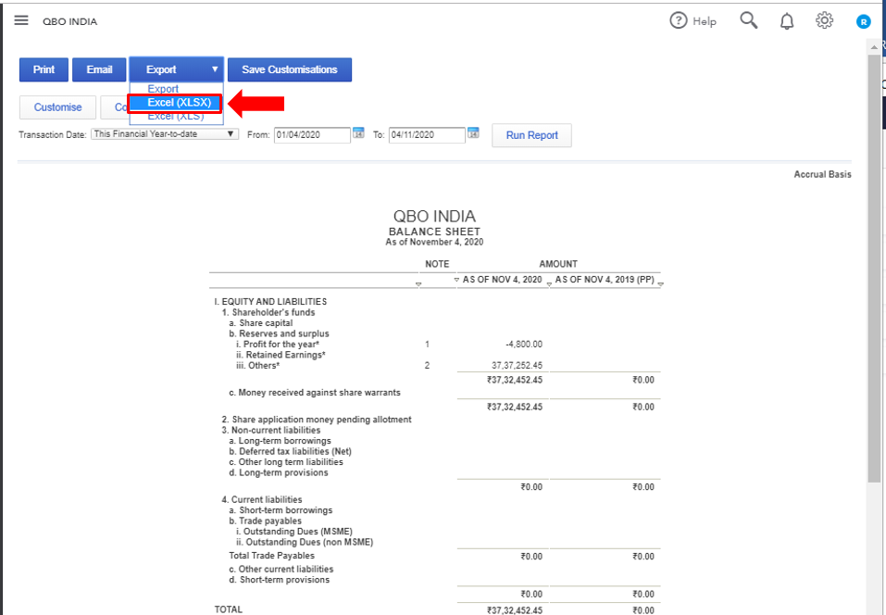Open notifications bell icon

pos(787,21)
